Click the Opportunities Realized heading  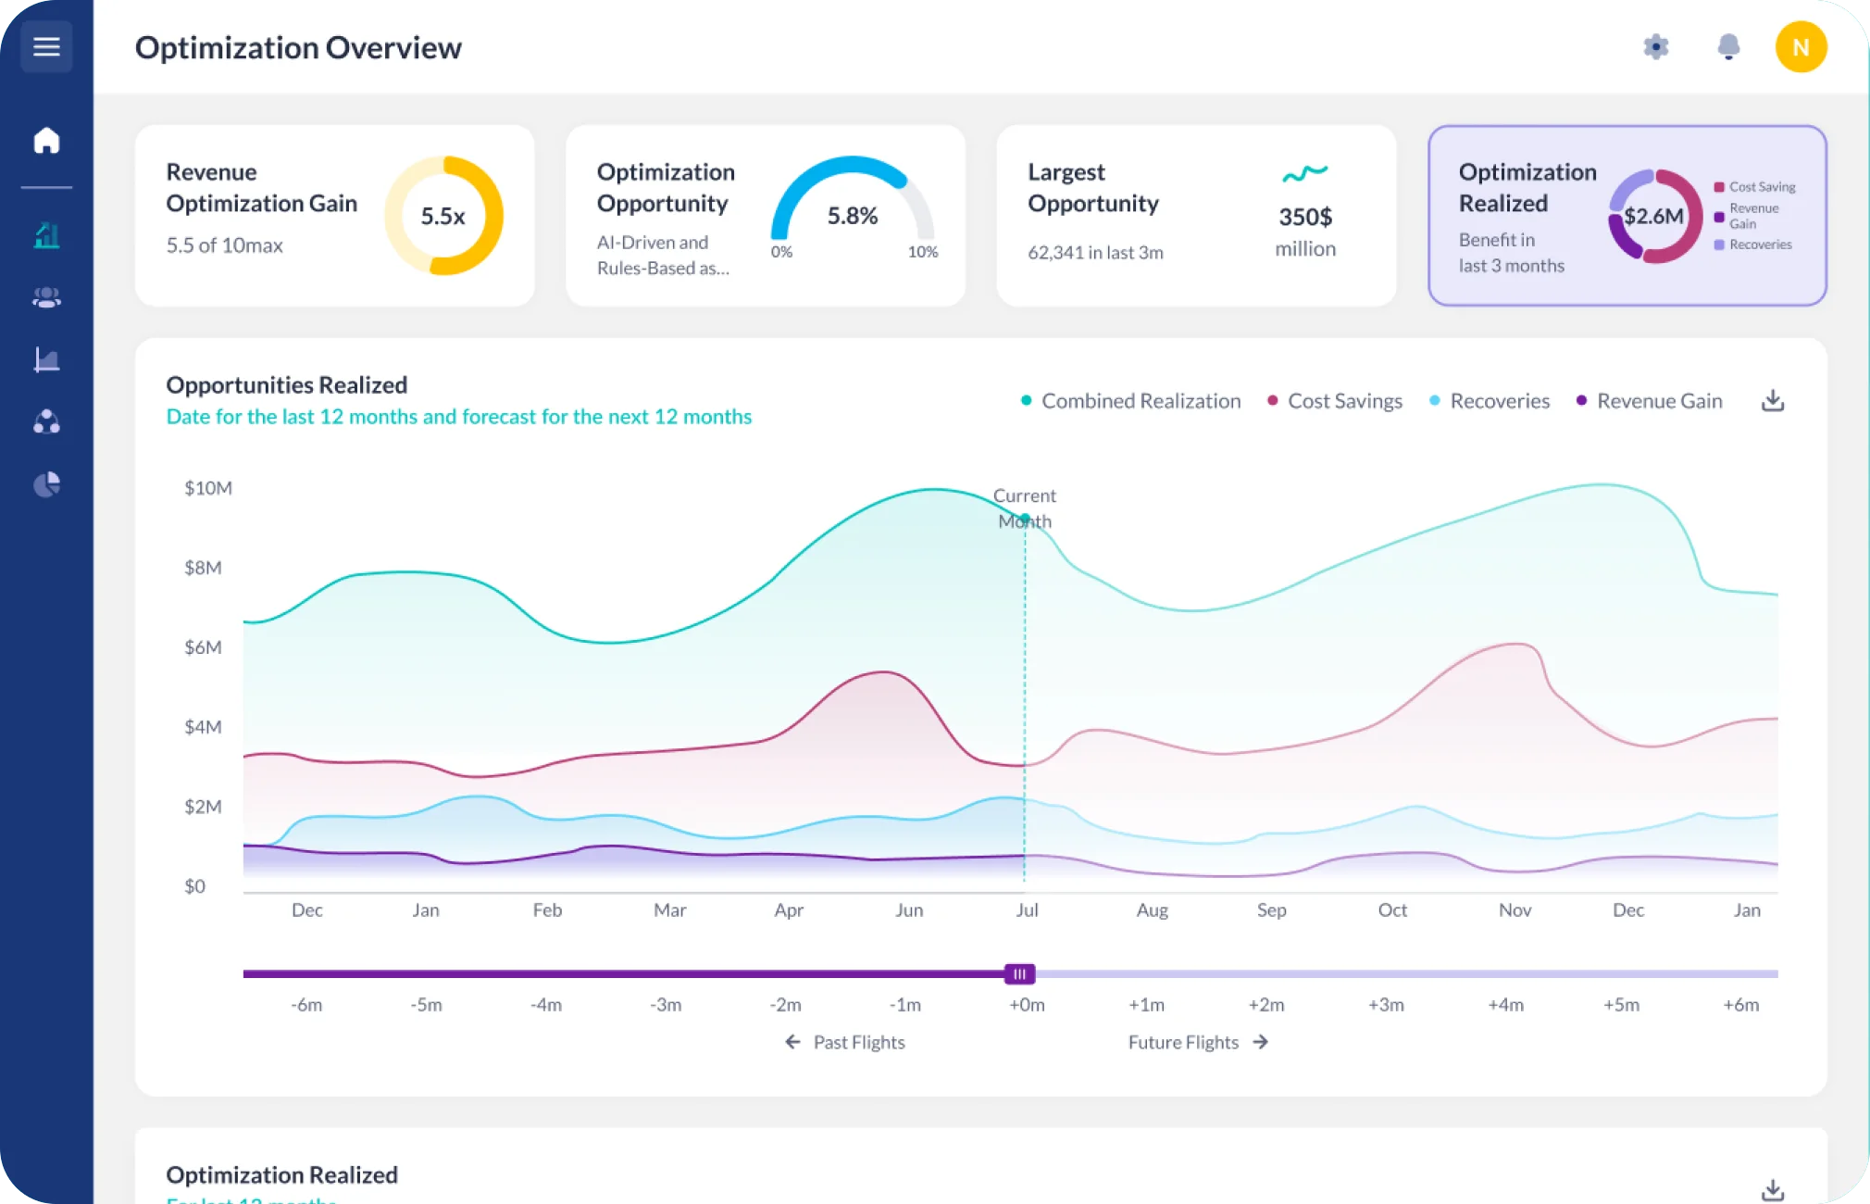(x=287, y=385)
